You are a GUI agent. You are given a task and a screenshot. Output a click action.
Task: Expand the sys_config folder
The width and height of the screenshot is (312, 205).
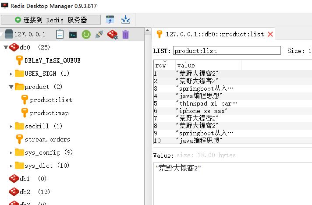(x=11, y=153)
